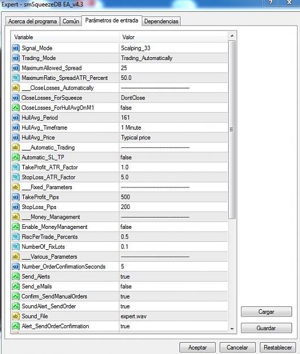Click the string icon beside ___Automatic_Trading
This screenshot has height=354, width=300.
click(16, 147)
